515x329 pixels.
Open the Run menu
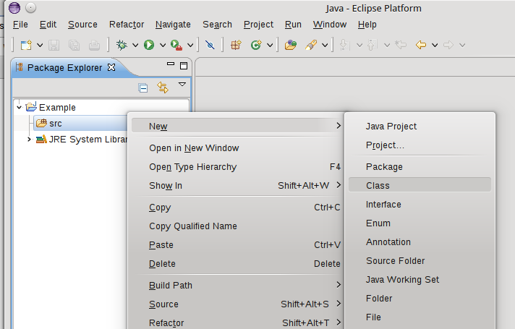click(293, 25)
